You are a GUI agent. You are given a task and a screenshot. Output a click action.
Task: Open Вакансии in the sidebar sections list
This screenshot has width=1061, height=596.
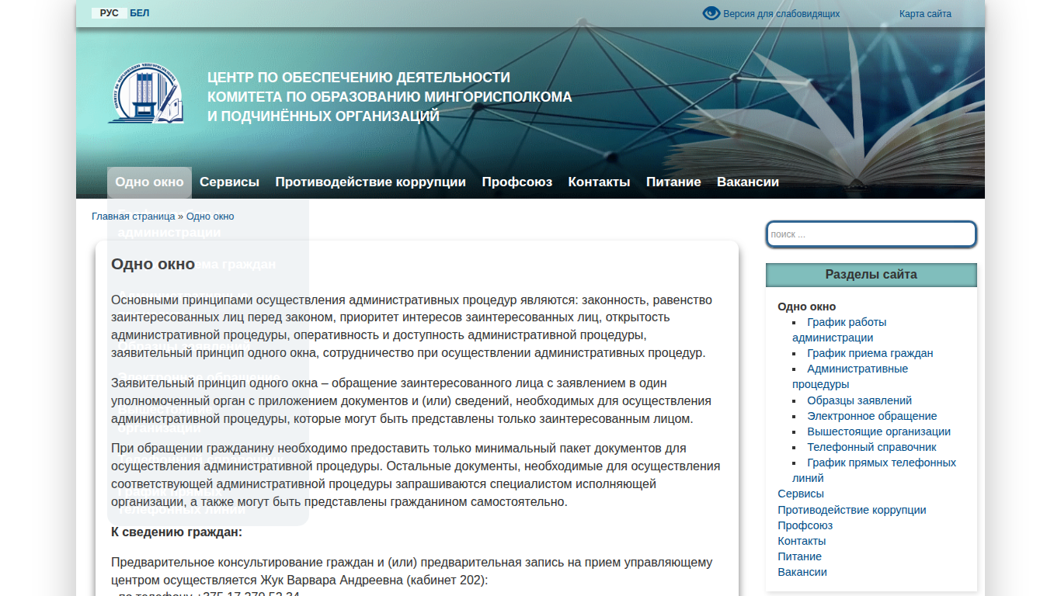click(802, 572)
